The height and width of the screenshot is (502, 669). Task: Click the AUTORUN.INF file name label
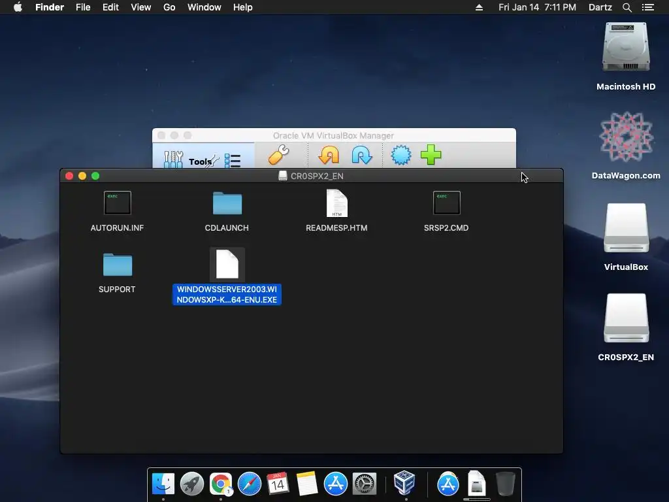(x=118, y=228)
